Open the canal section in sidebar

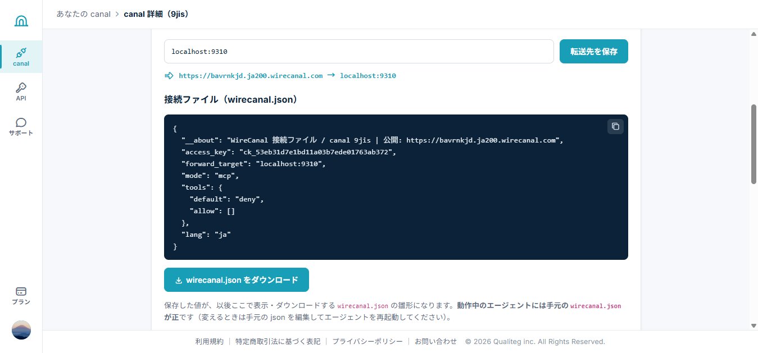[21, 57]
